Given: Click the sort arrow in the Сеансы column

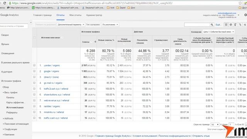Looking at the screenshot, I should (x=95, y=42).
